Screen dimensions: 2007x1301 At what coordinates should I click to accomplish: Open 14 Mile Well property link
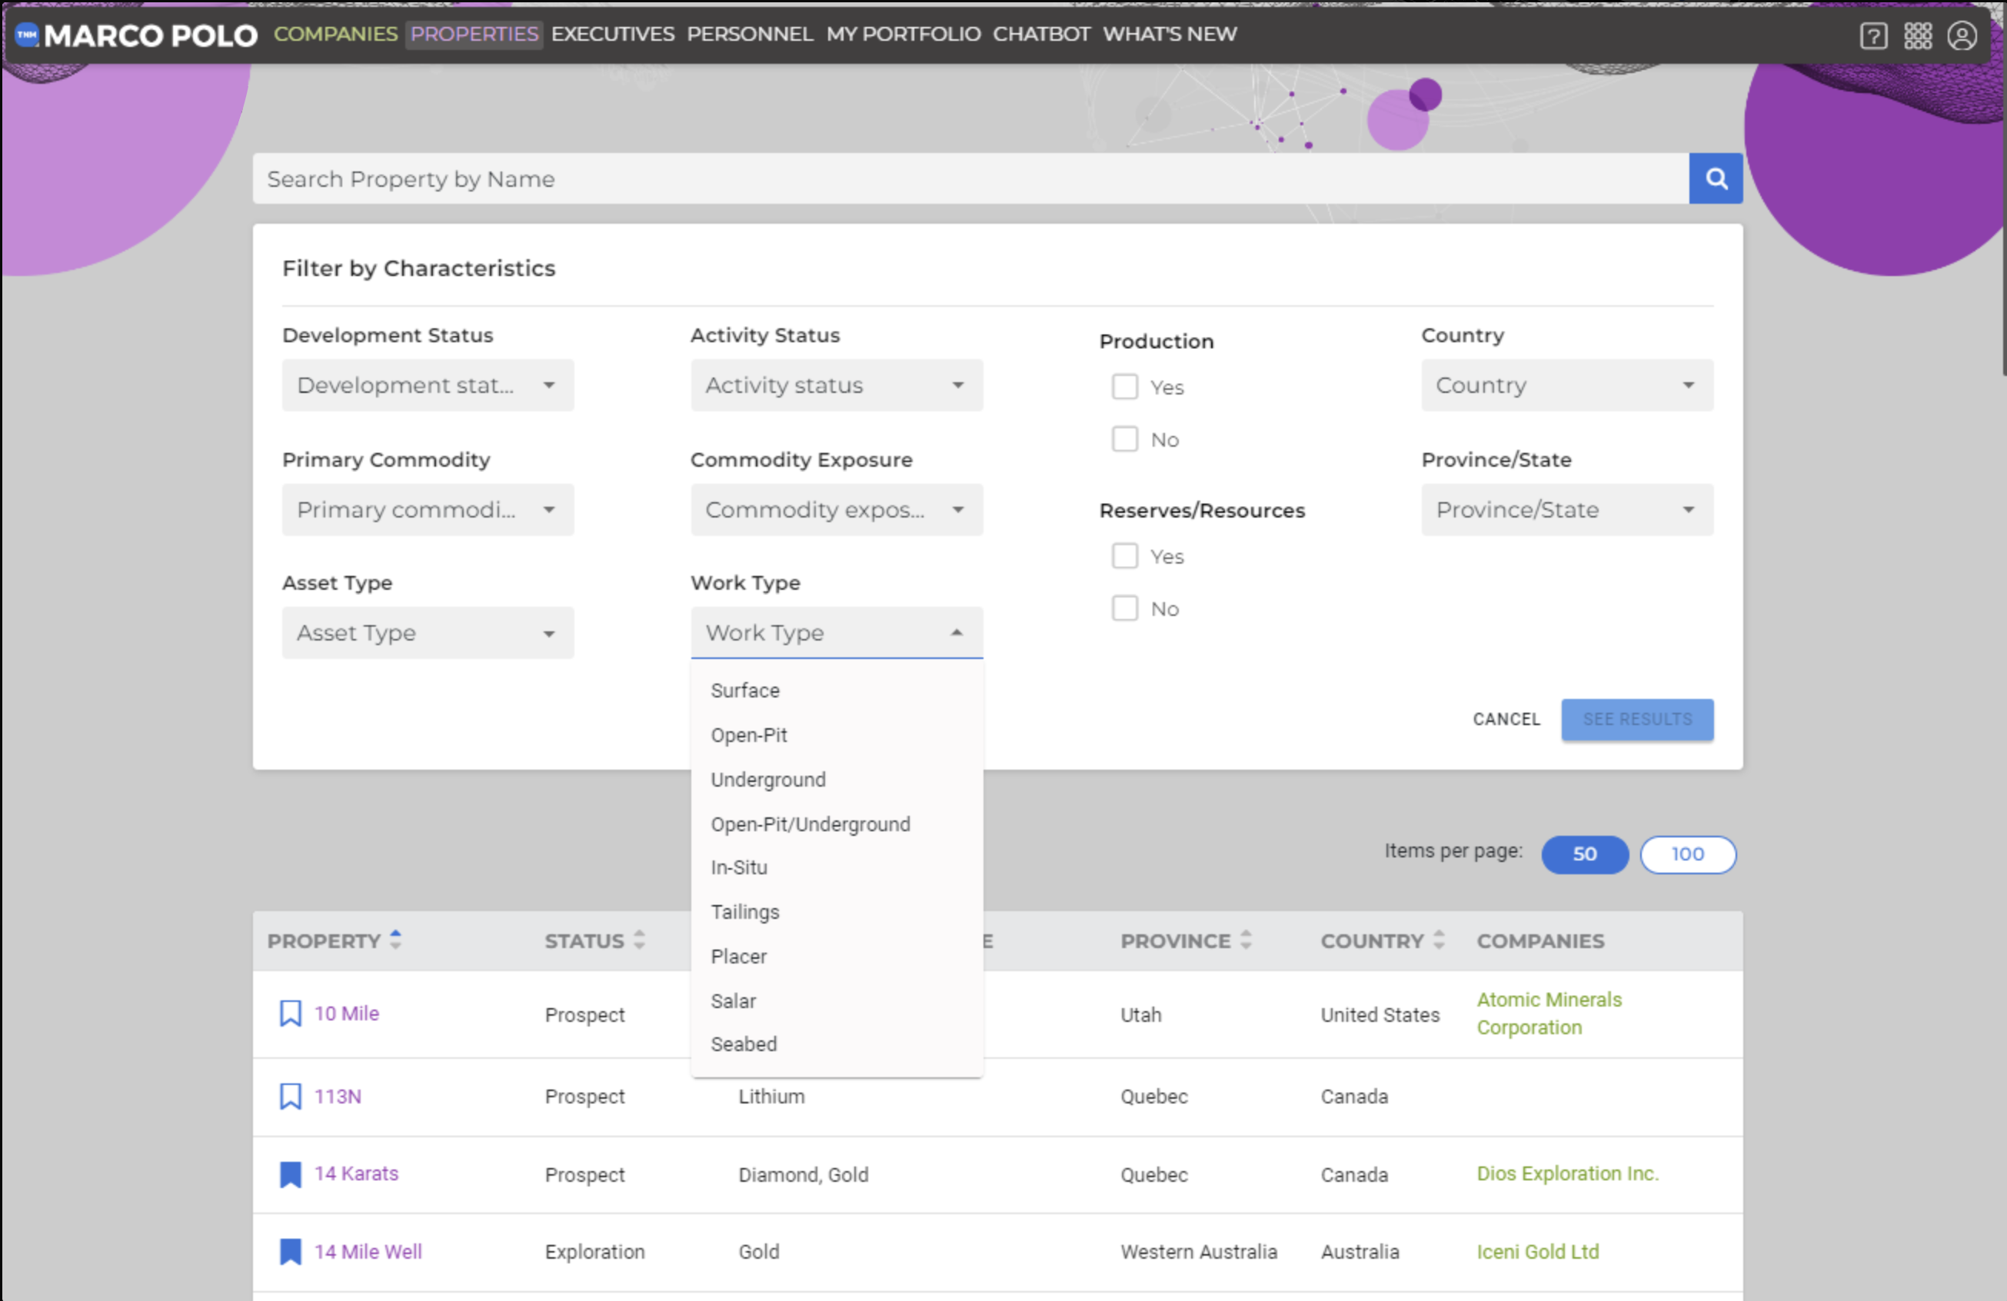(x=368, y=1252)
